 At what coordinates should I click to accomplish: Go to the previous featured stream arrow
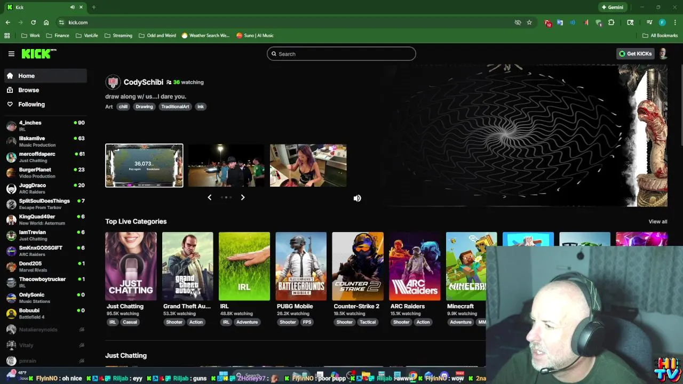pos(209,197)
